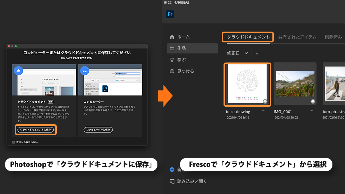
Task: Click コンピューターに保存 button in Photoshop dialog
Action: coord(98,130)
